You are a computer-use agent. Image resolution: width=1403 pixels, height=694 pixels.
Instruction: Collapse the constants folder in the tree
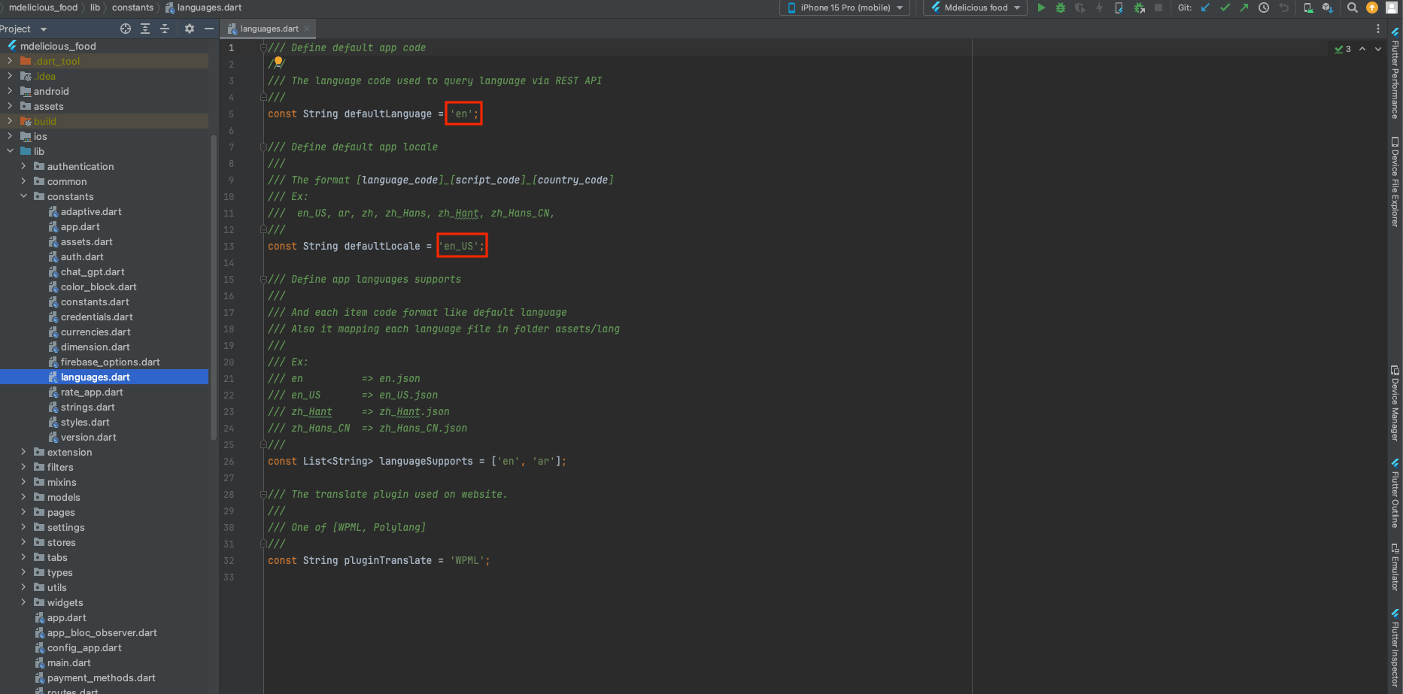23,196
